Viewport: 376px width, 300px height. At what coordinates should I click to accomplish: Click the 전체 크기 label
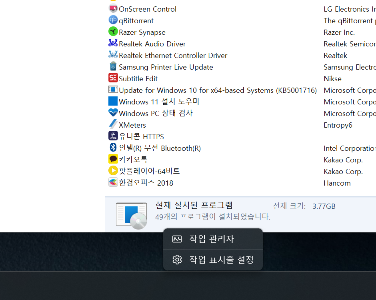(x=289, y=206)
